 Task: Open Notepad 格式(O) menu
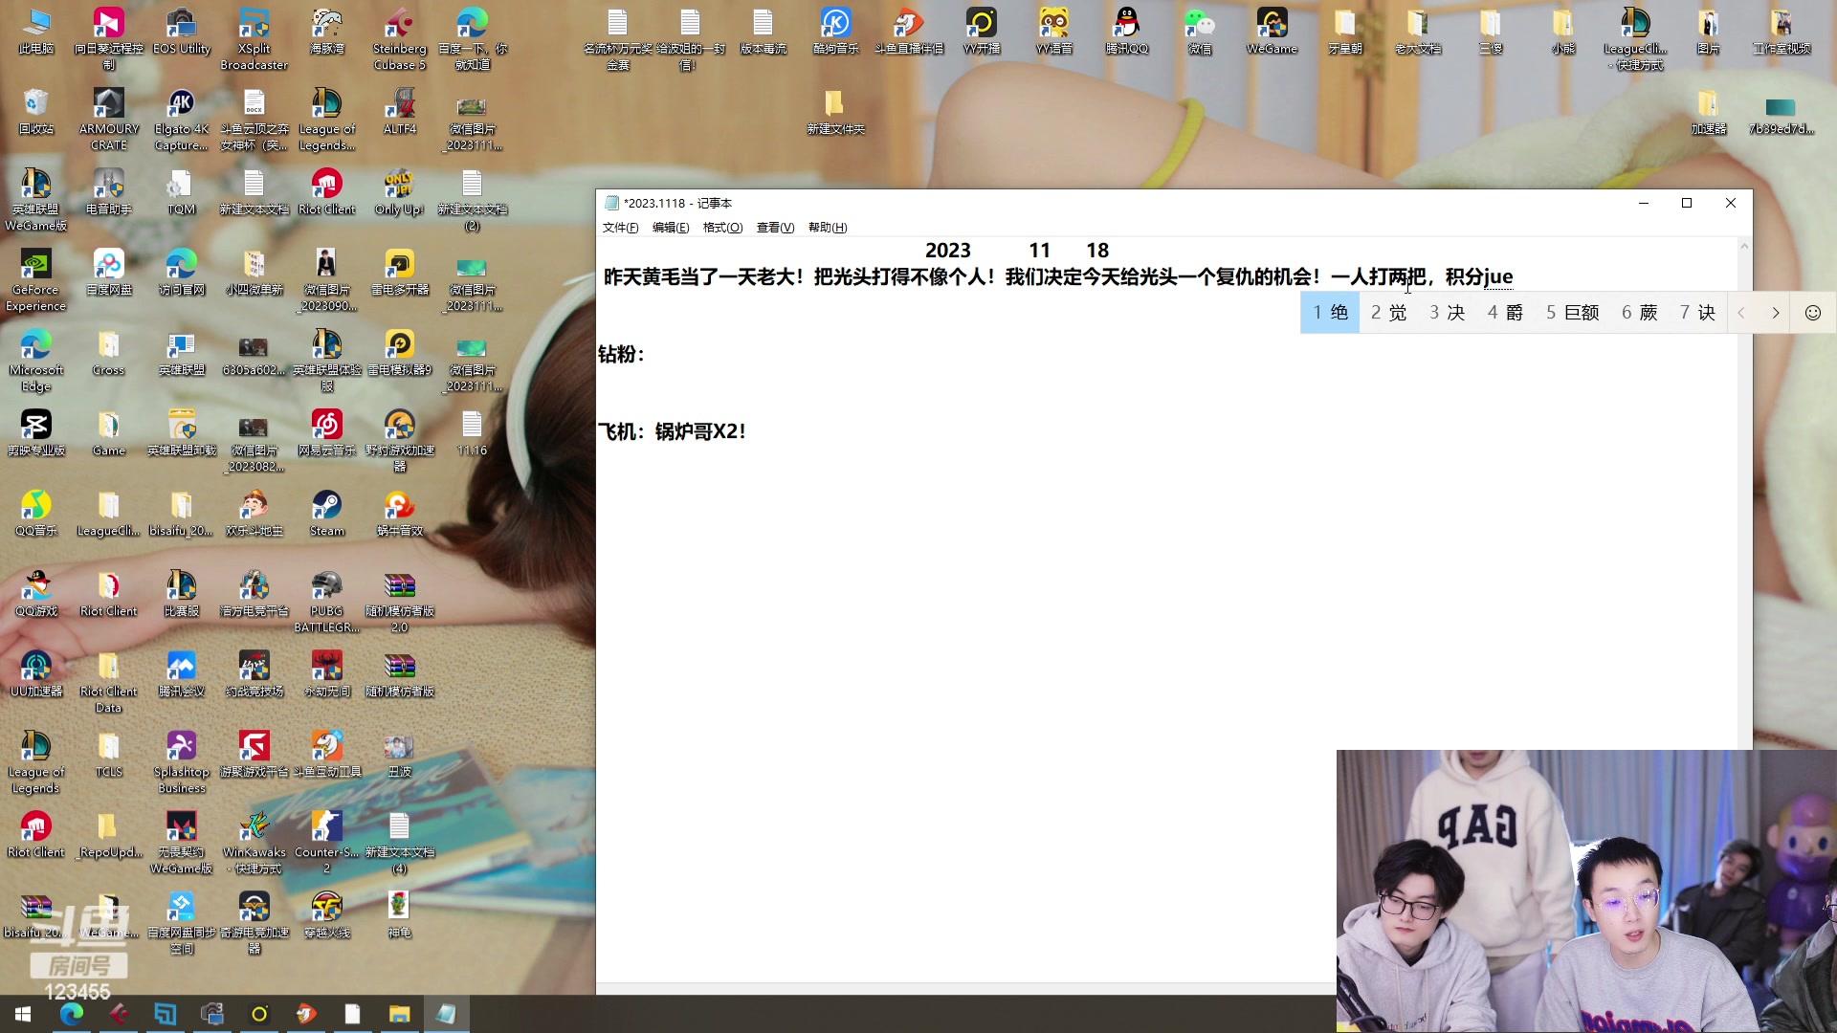click(x=722, y=228)
